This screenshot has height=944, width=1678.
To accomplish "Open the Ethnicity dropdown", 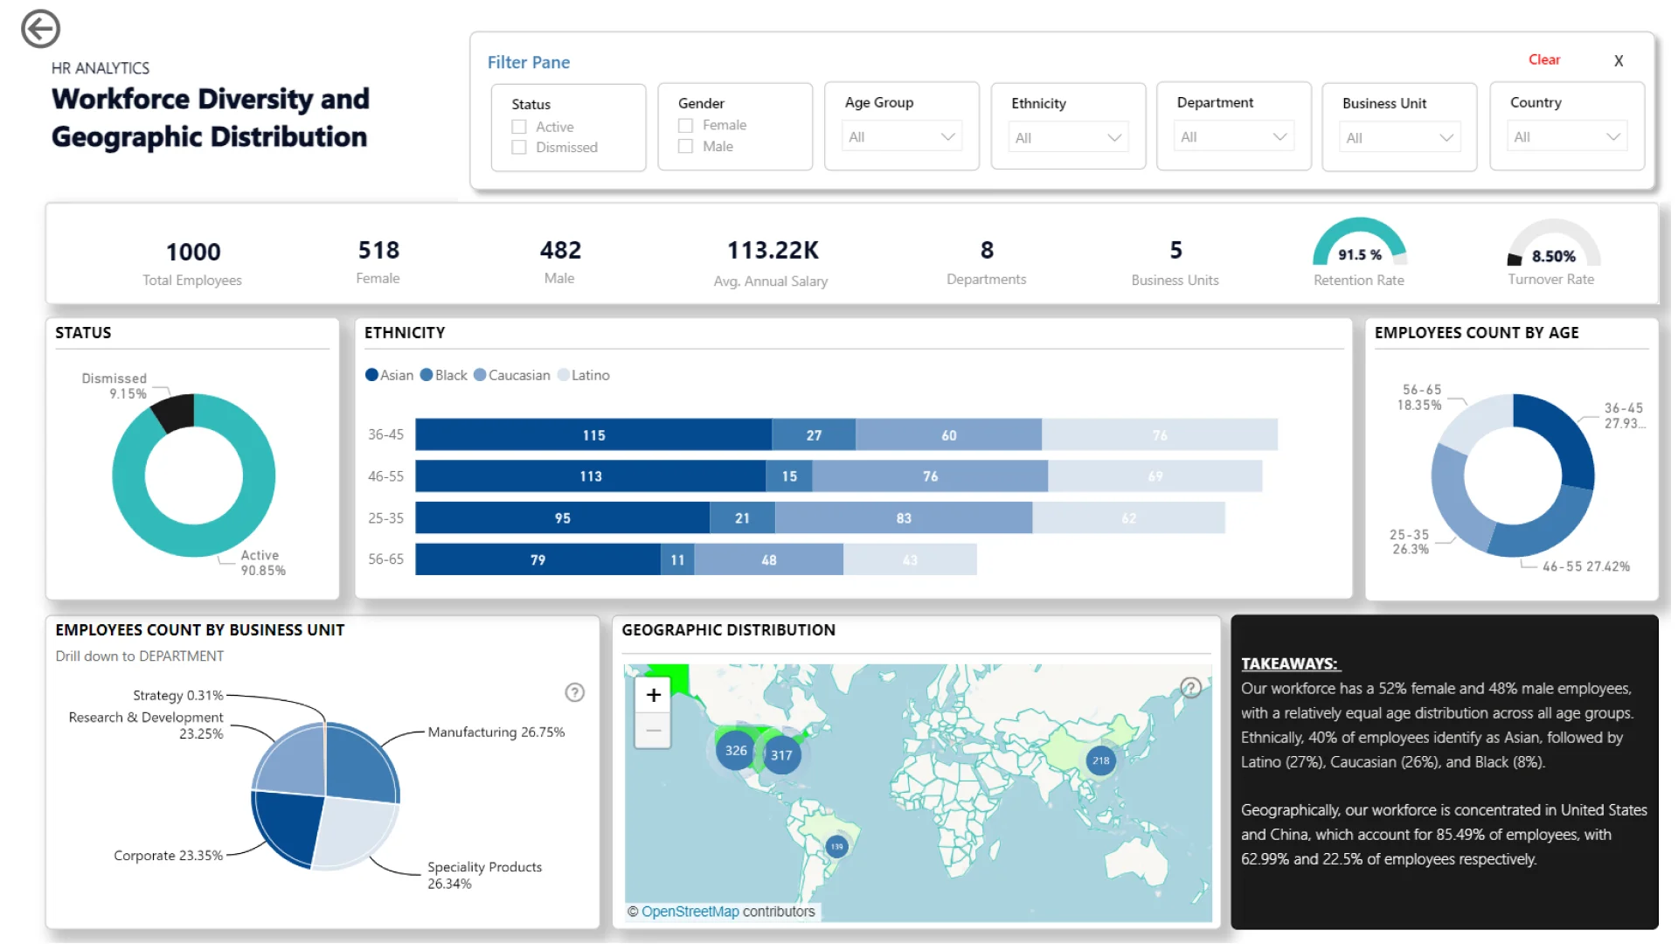I will 1068,138.
